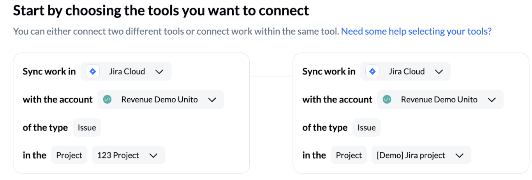Choose the left Revenue Demo Unito account
532x180 pixels.
point(160,100)
